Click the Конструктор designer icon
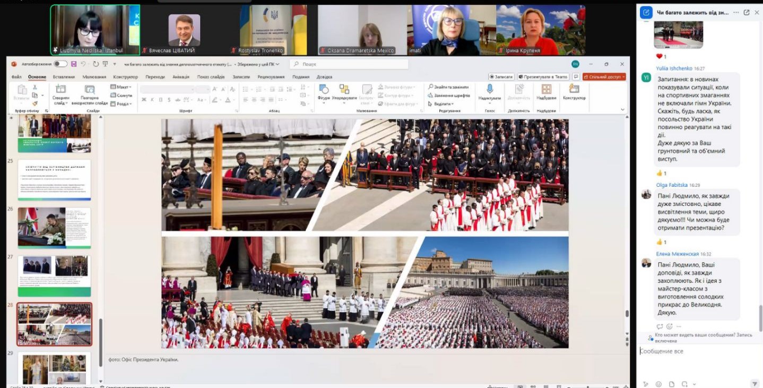Image resolution: width=763 pixels, height=388 pixels. 574,89
